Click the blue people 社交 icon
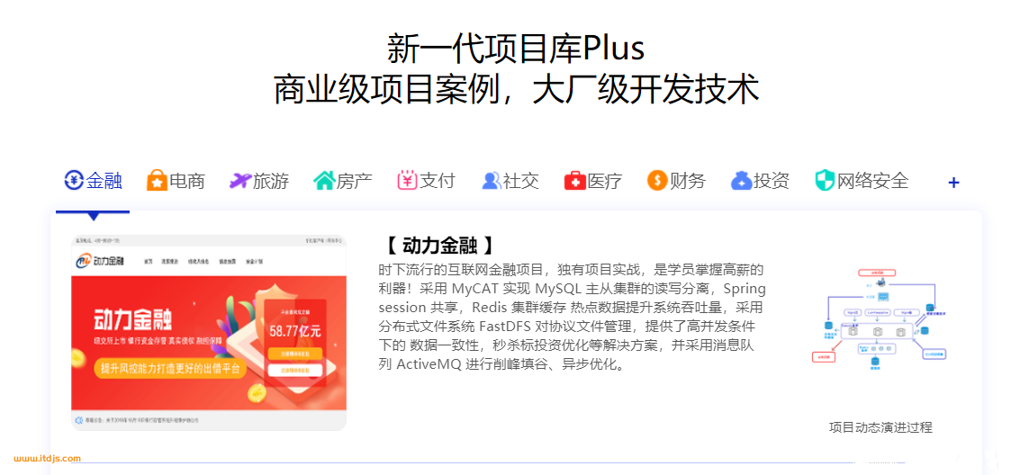This screenshot has height=475, width=1011. click(492, 181)
